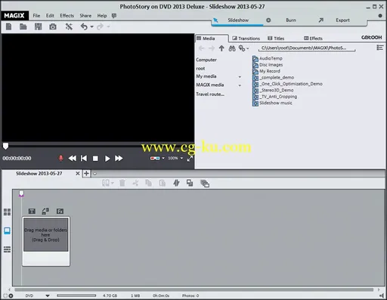Image resolution: width=387 pixels, height=300 pixels.
Task: Click the speech bubble icon beside Help
Action: pos(114,16)
